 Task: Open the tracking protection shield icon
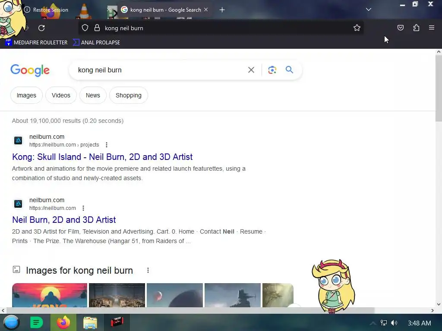pyautogui.click(x=85, y=28)
